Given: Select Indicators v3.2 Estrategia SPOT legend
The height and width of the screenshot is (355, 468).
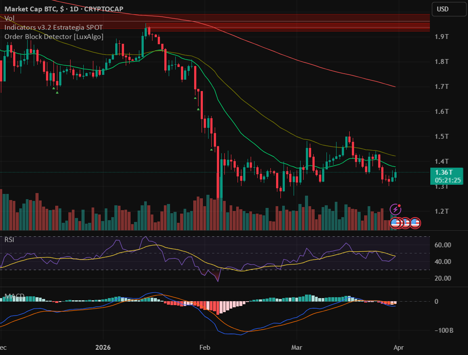Looking at the screenshot, I should click(54, 28).
